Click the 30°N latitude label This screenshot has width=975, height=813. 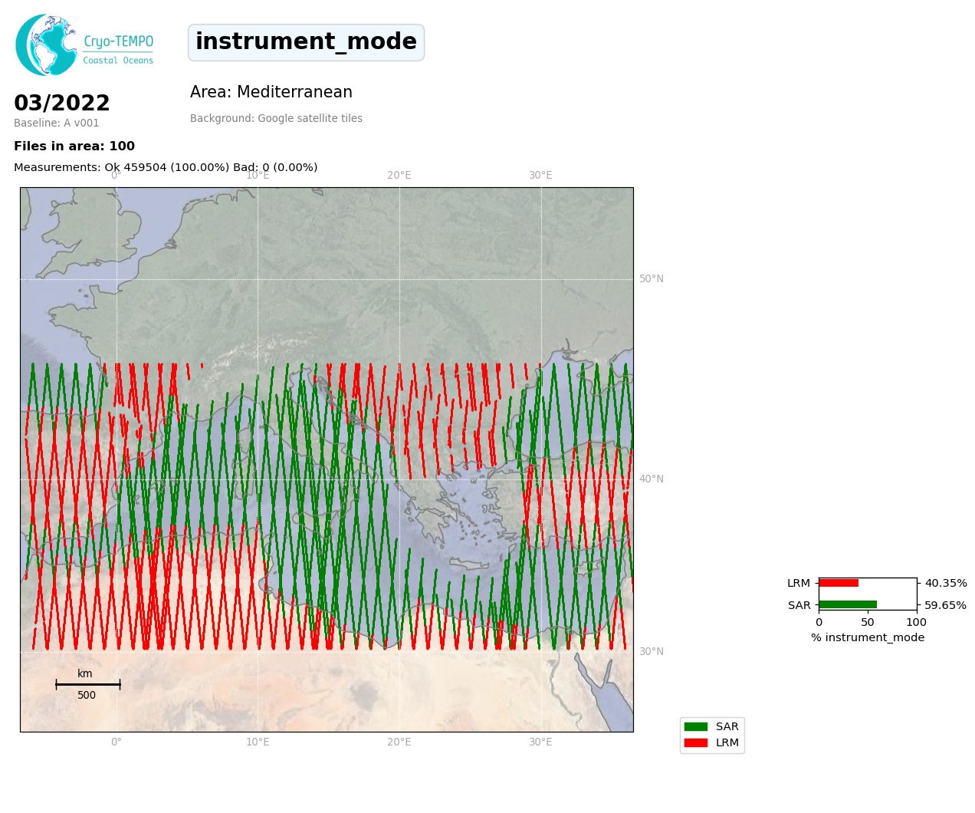point(652,652)
